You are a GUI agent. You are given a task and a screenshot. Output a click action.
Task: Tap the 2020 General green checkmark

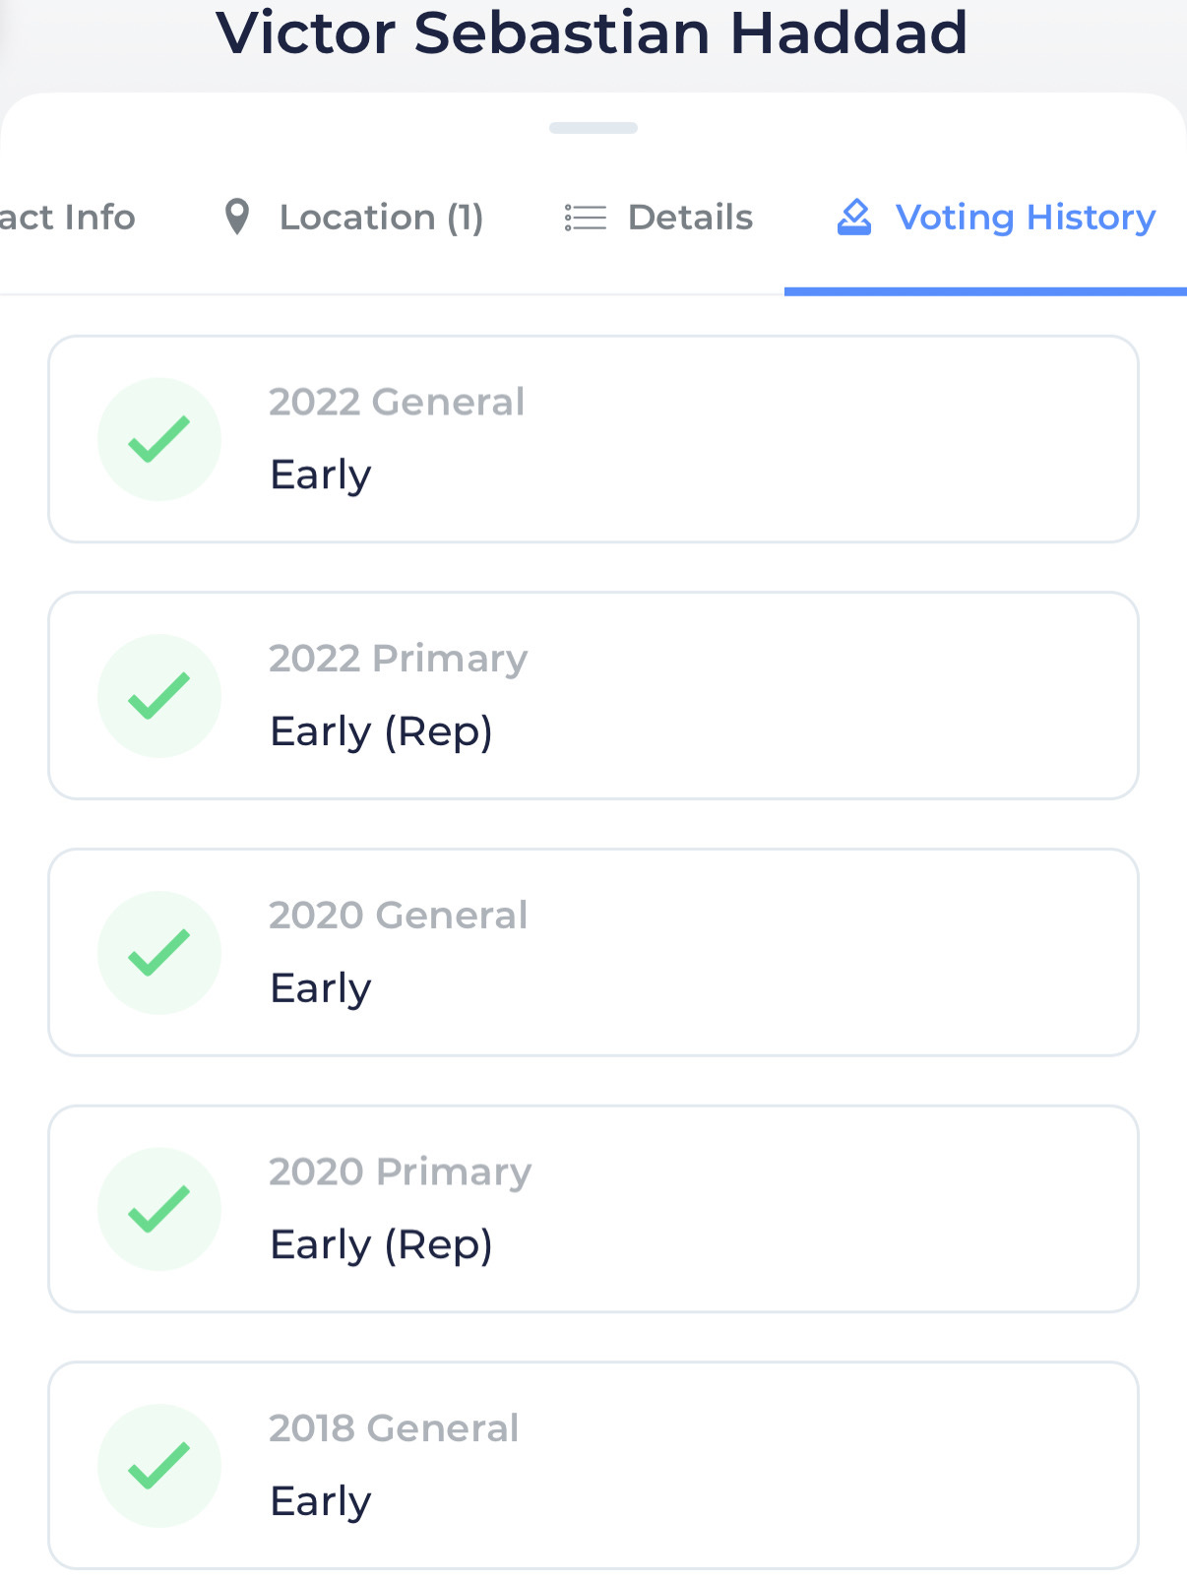click(x=159, y=953)
